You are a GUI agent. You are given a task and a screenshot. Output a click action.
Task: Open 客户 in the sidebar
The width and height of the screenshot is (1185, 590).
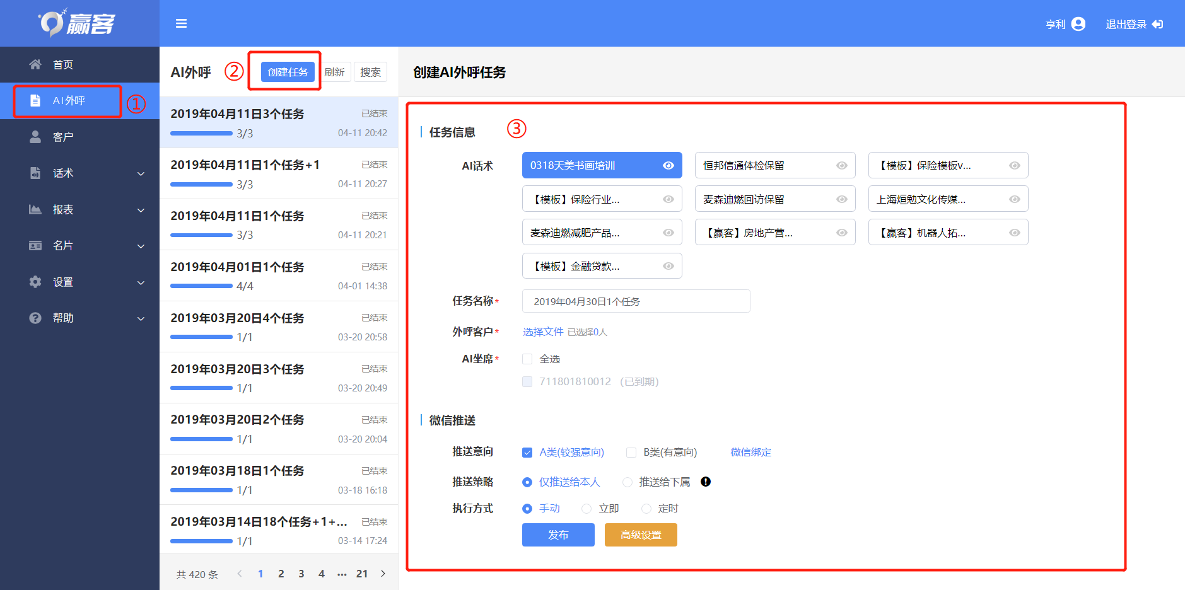pyautogui.click(x=79, y=137)
